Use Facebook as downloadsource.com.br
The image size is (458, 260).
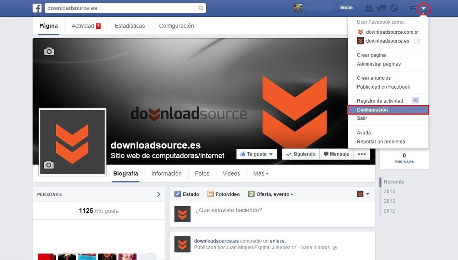pyautogui.click(x=388, y=32)
